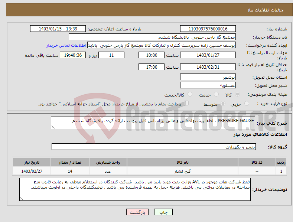Click the row number cell 1

(x=281, y=171)
